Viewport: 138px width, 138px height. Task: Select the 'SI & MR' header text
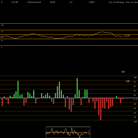click(15, 2)
